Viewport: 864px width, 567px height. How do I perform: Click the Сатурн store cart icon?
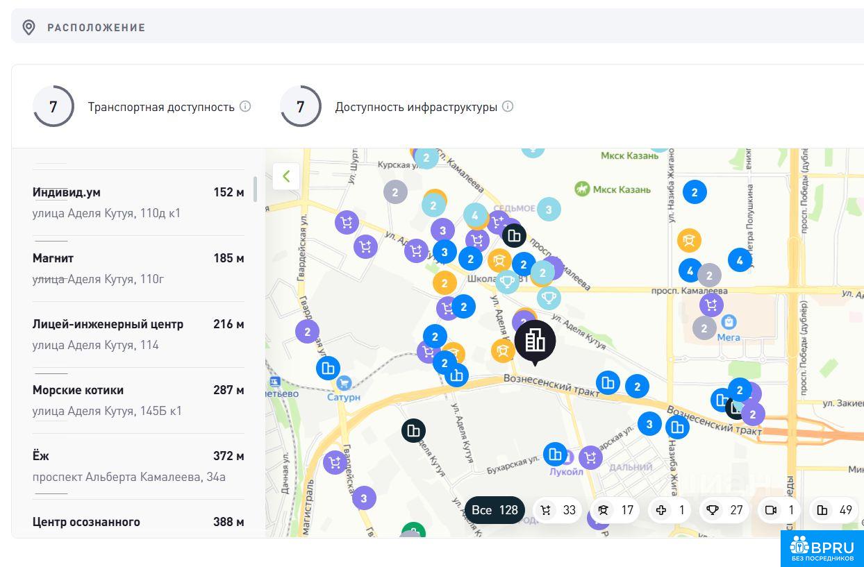(343, 382)
